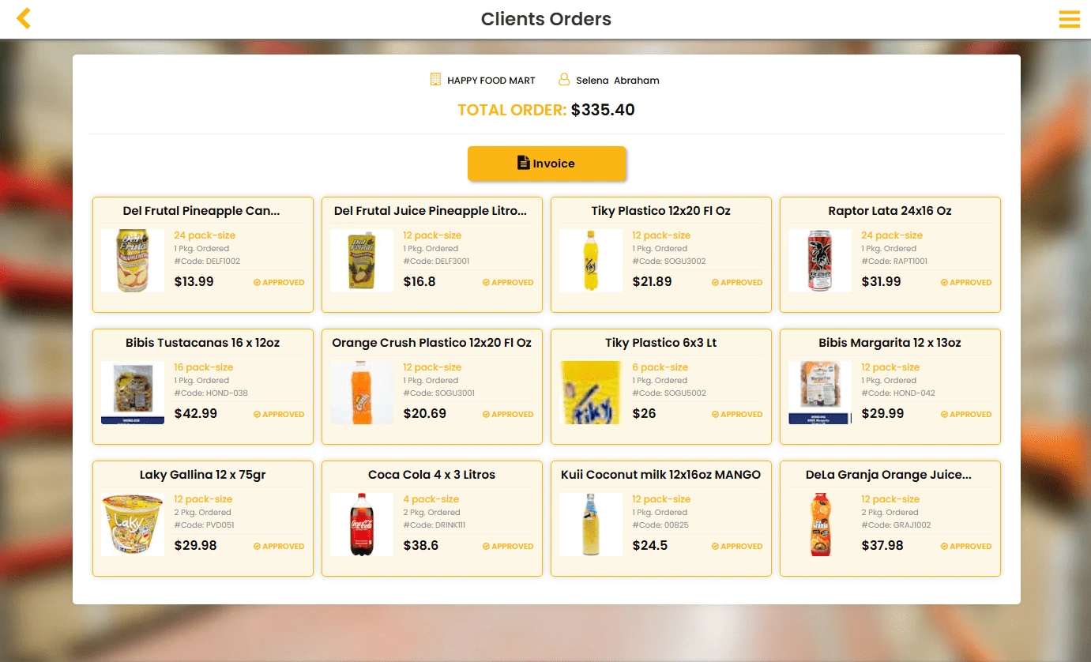Click the Approved check icon on Orange Crush Plastico
This screenshot has width=1091, height=662.
(486, 414)
